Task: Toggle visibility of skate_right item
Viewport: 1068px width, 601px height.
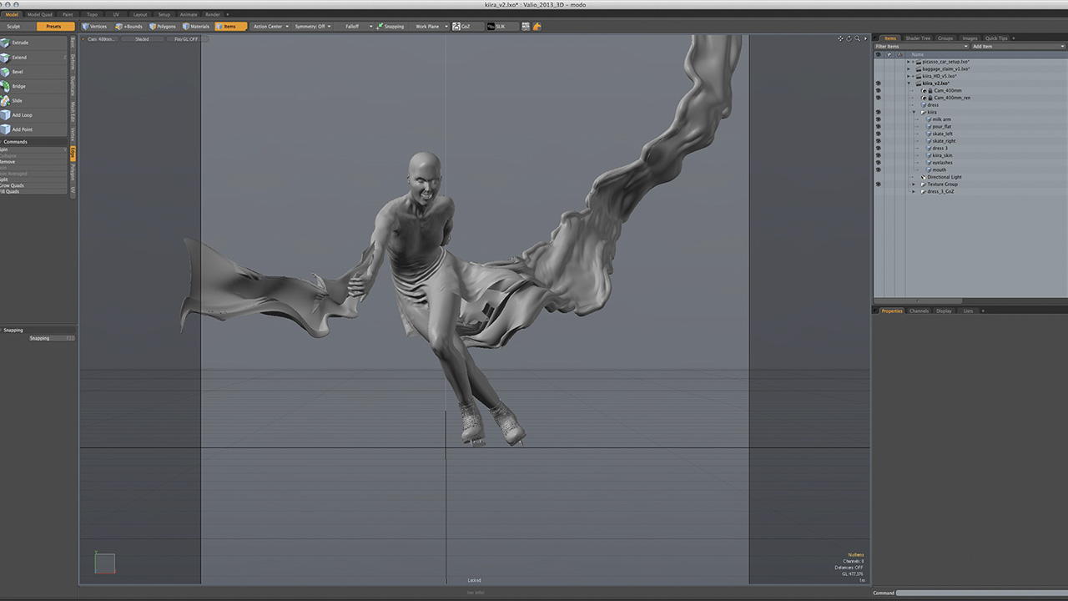Action: tap(878, 141)
